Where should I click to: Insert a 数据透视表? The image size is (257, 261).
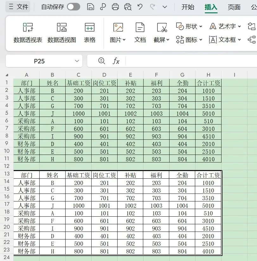(x=28, y=33)
